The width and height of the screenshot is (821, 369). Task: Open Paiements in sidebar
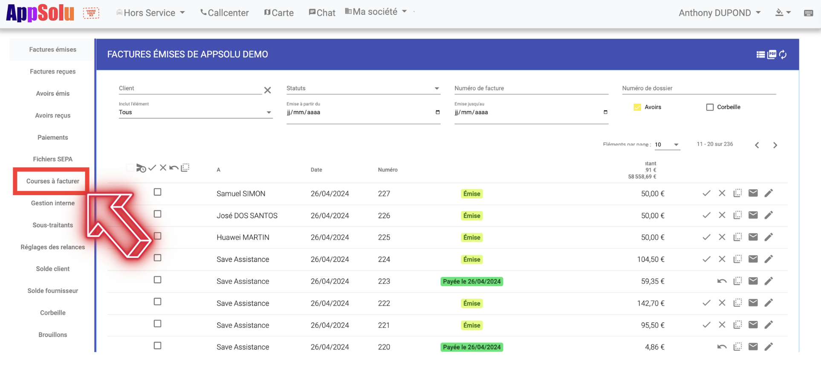point(53,137)
